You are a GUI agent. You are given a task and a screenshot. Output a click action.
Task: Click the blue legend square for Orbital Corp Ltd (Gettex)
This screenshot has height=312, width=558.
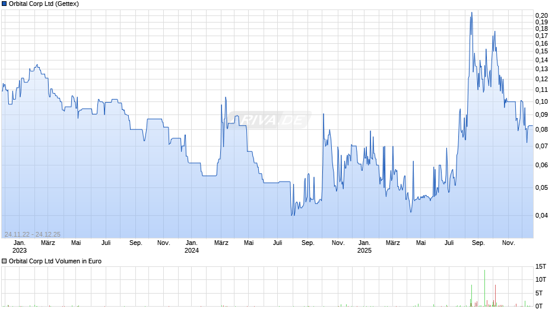coord(4,4)
